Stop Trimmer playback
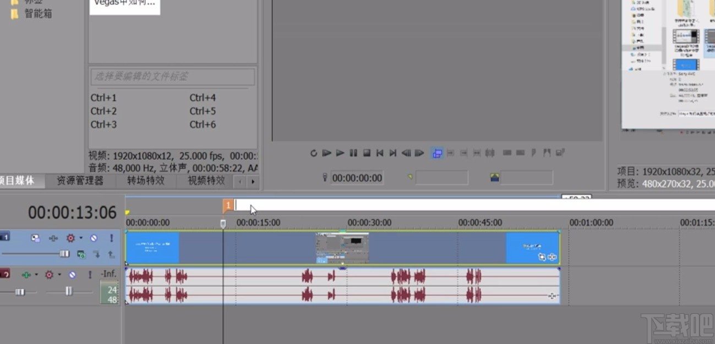715x344 pixels. tap(367, 153)
